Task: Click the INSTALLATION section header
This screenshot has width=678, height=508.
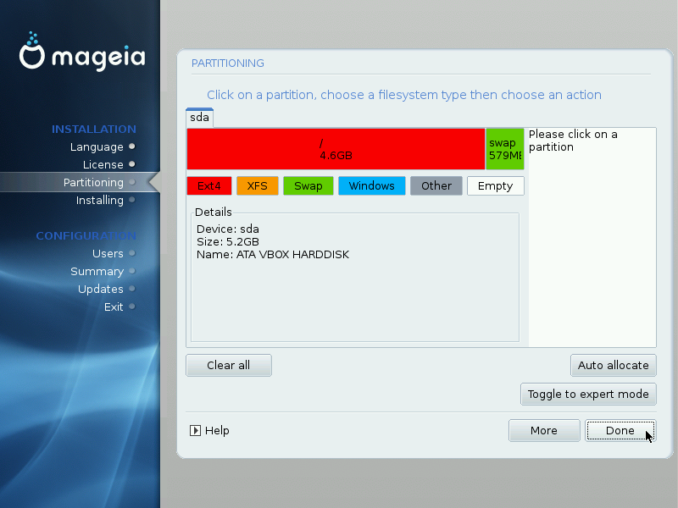Action: [94, 130]
